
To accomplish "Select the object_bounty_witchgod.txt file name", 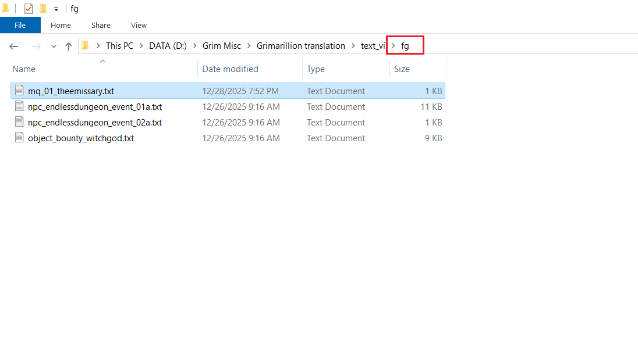I will click(80, 138).
